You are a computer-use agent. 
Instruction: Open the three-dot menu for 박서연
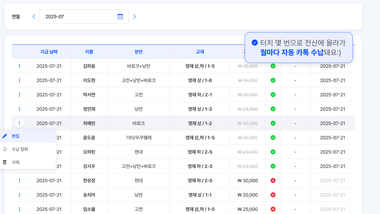(x=19, y=95)
